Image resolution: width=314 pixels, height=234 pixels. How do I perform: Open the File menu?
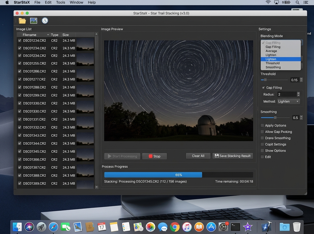pyautogui.click(x=37, y=2)
